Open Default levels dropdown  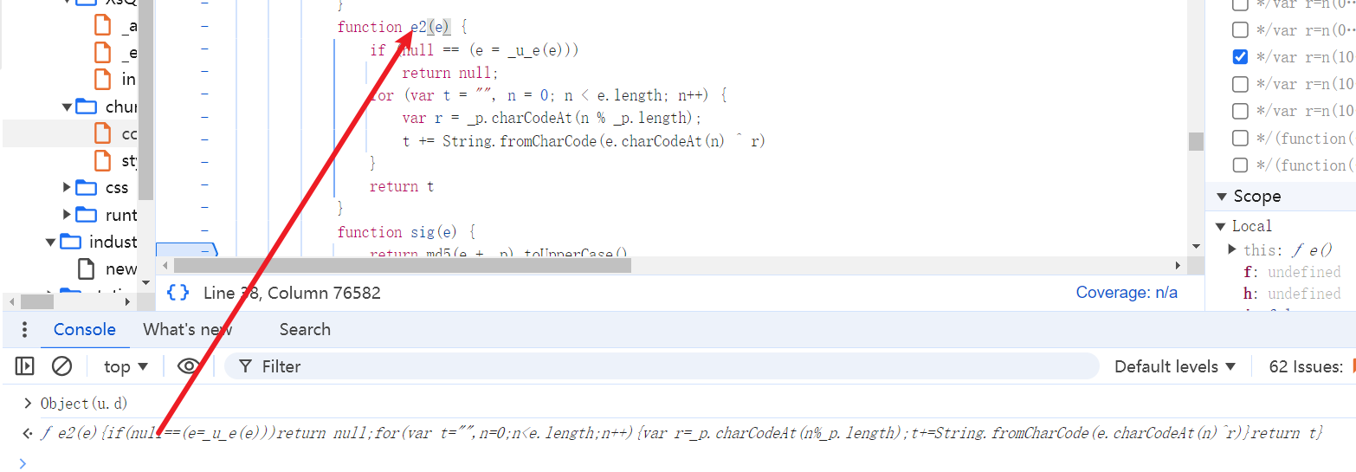coord(1175,366)
